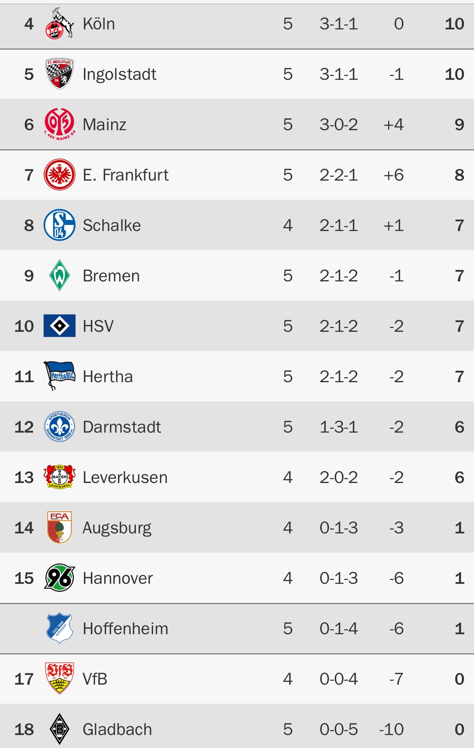Tap the Gladbach diamond logo

60,729
